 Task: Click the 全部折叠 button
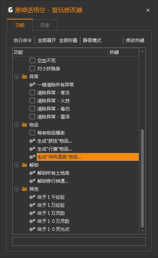(68, 40)
